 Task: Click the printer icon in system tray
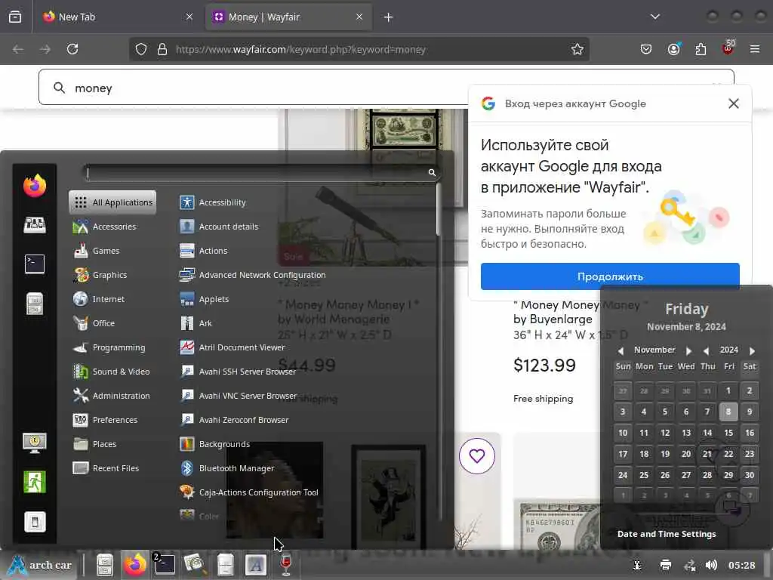point(666,565)
